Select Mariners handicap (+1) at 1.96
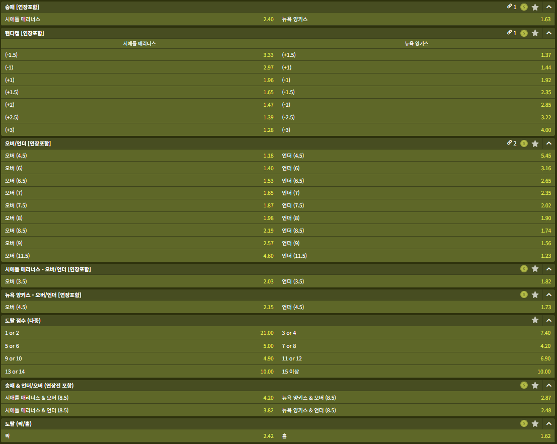The height and width of the screenshot is (444, 557). point(139,80)
